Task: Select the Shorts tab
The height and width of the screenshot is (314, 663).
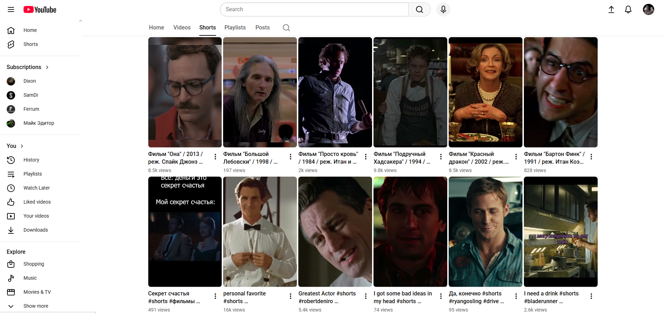Action: coord(208,27)
